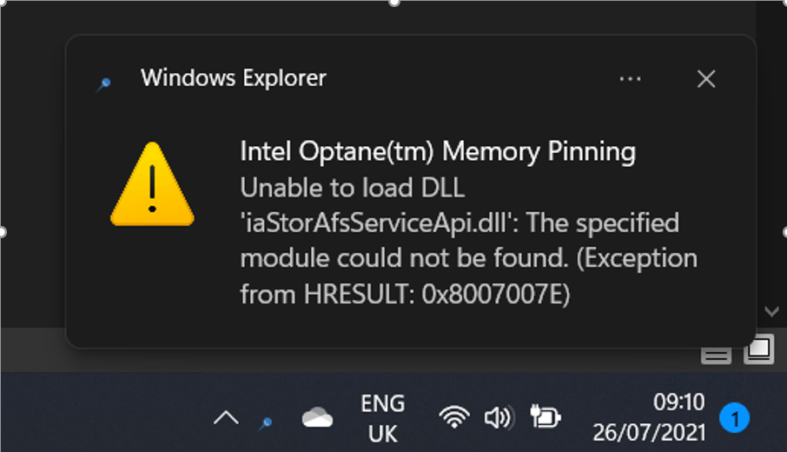Dismiss the Windows Explorer notification
The image size is (787, 452).
click(x=706, y=79)
